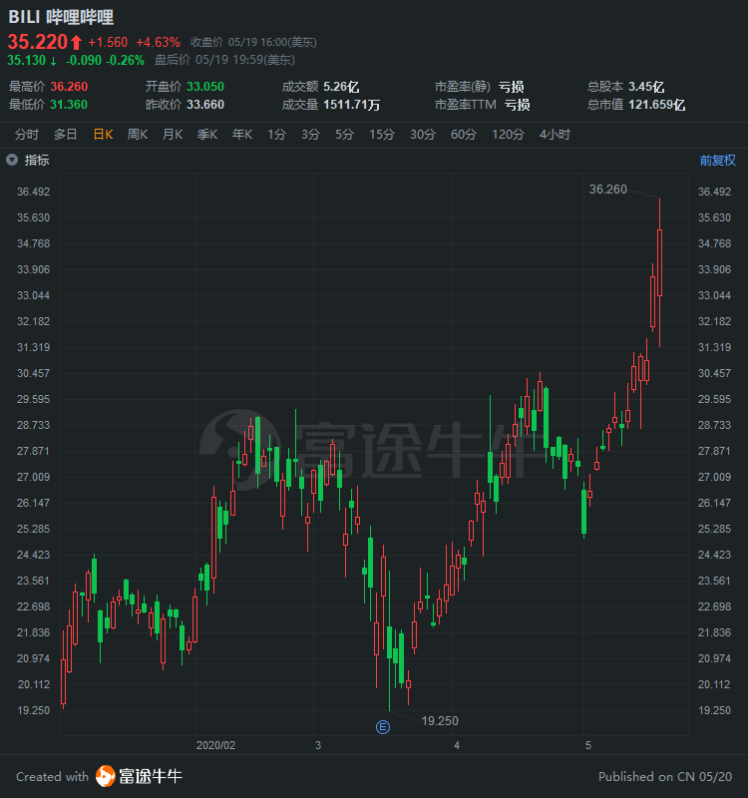
Task: Switch to the 分时 intraday view
Action: 27,135
